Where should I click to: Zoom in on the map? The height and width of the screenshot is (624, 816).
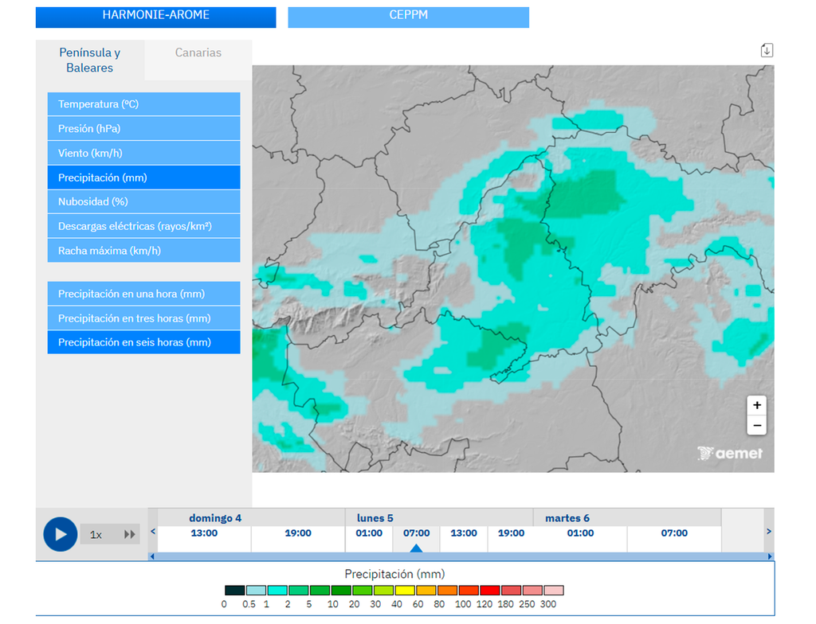[756, 405]
